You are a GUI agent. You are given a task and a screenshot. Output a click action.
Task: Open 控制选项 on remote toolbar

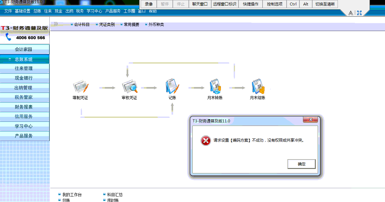(275, 4)
